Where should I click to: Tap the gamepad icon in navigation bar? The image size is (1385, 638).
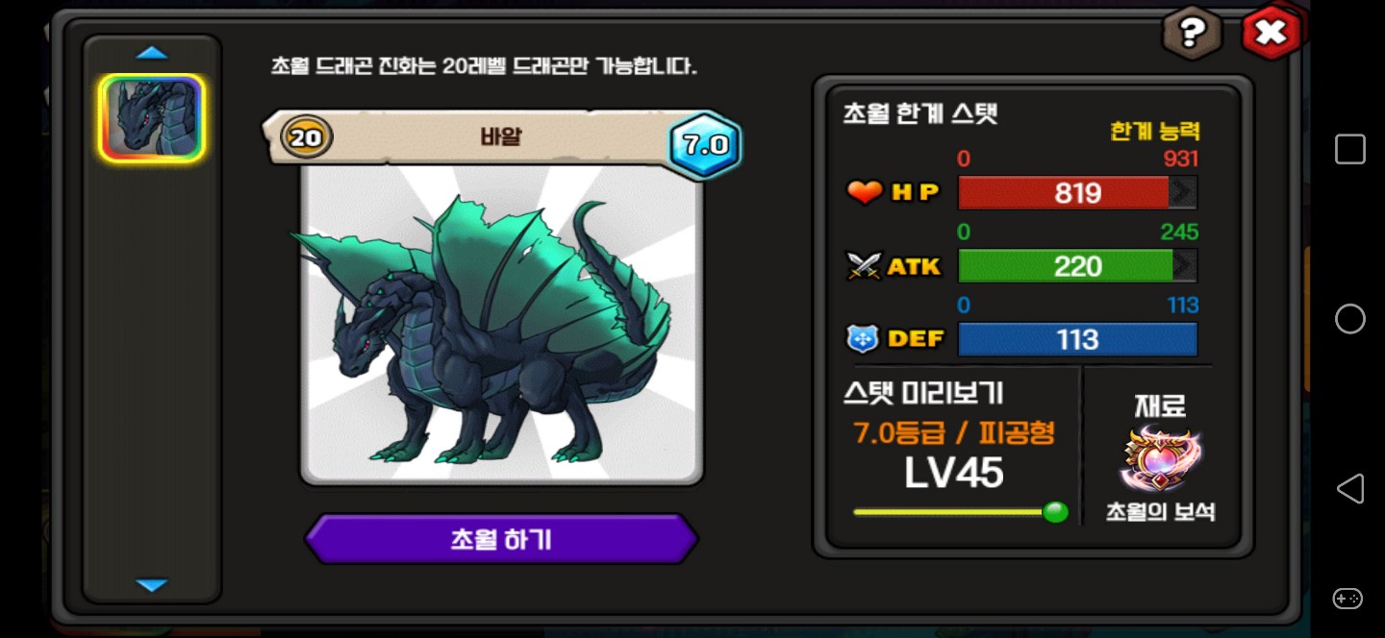pos(1347,598)
